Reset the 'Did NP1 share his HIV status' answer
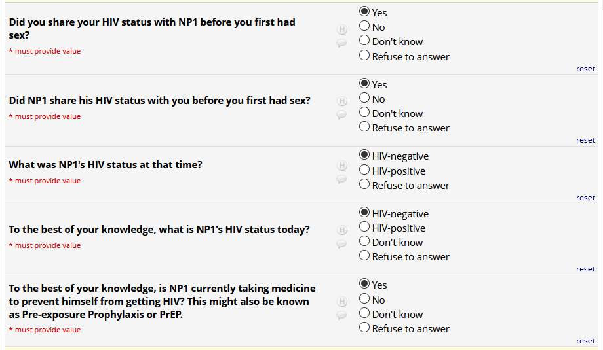603x350 pixels. 585,140
